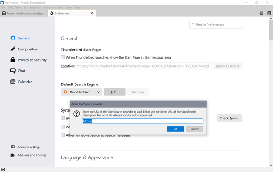This screenshot has height=172, width=273.
Task: Expand the DuckDuckGo search engine dropdown
Action: pos(81,92)
